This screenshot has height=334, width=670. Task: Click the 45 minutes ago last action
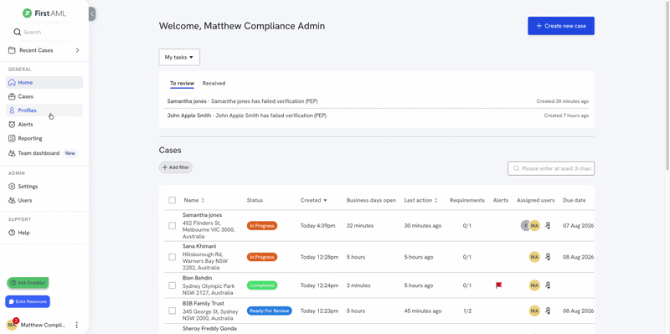point(423,311)
